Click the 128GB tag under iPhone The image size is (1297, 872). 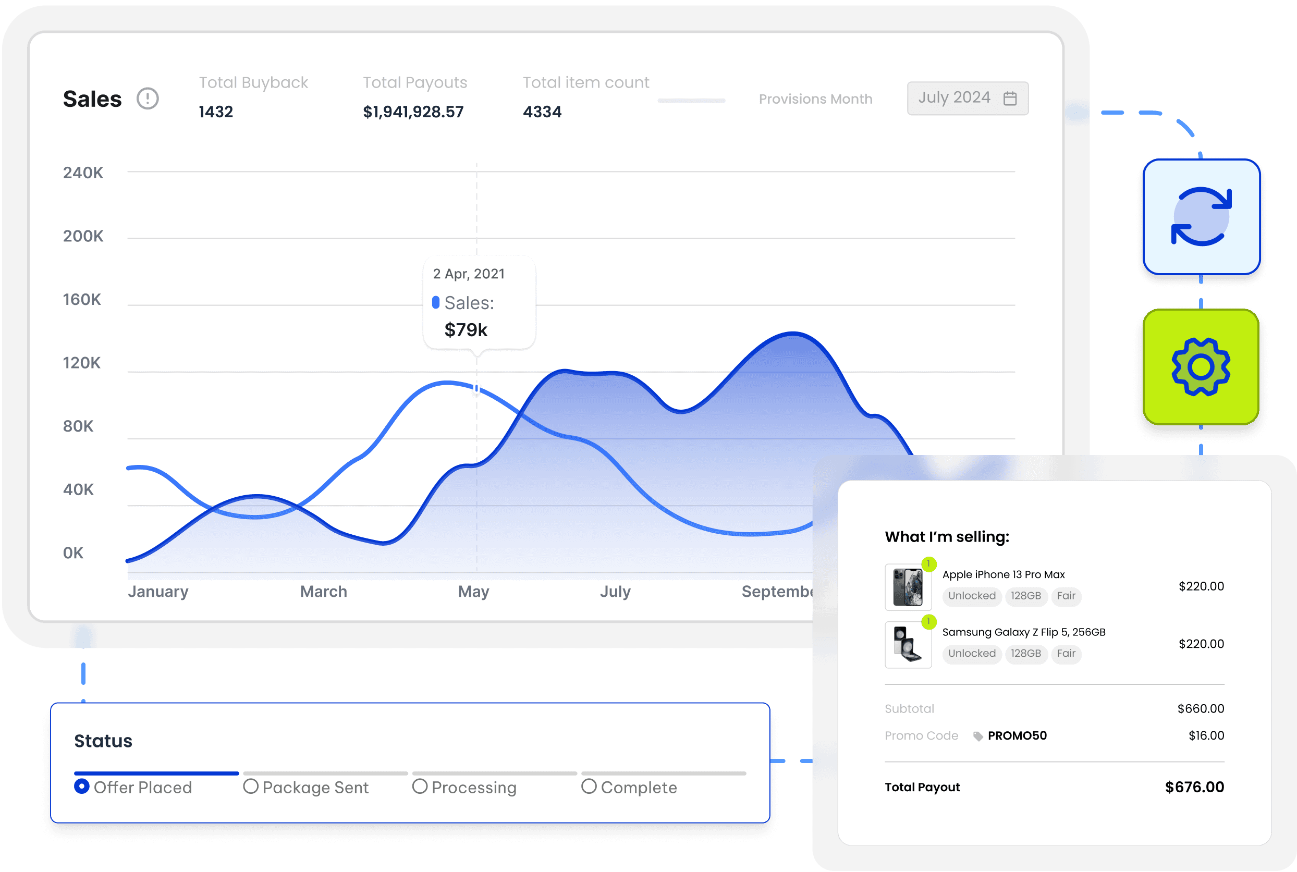coord(1025,596)
